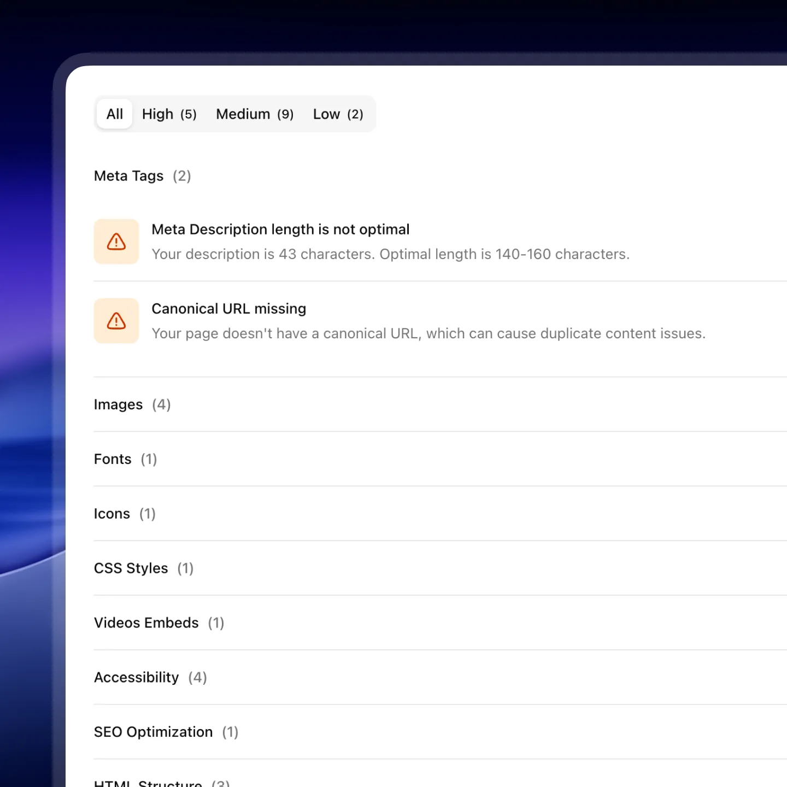
Task: Expand the Images section
Action: point(440,404)
